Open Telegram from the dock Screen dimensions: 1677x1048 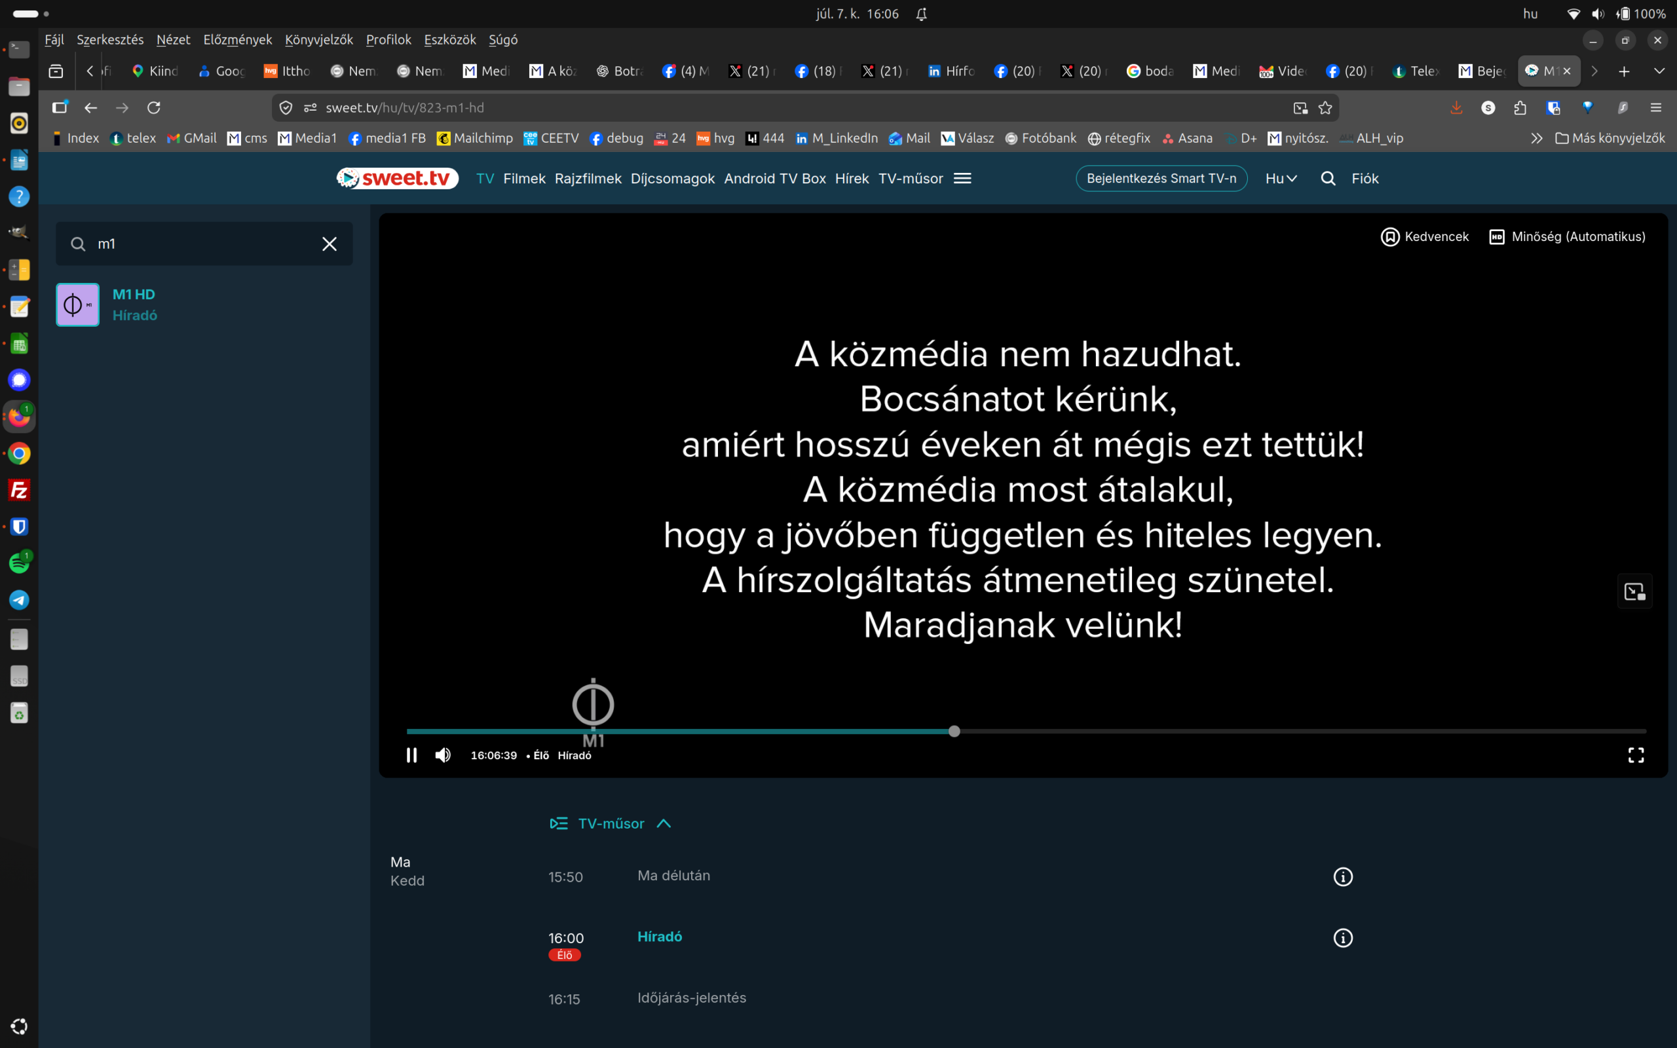[x=19, y=599]
